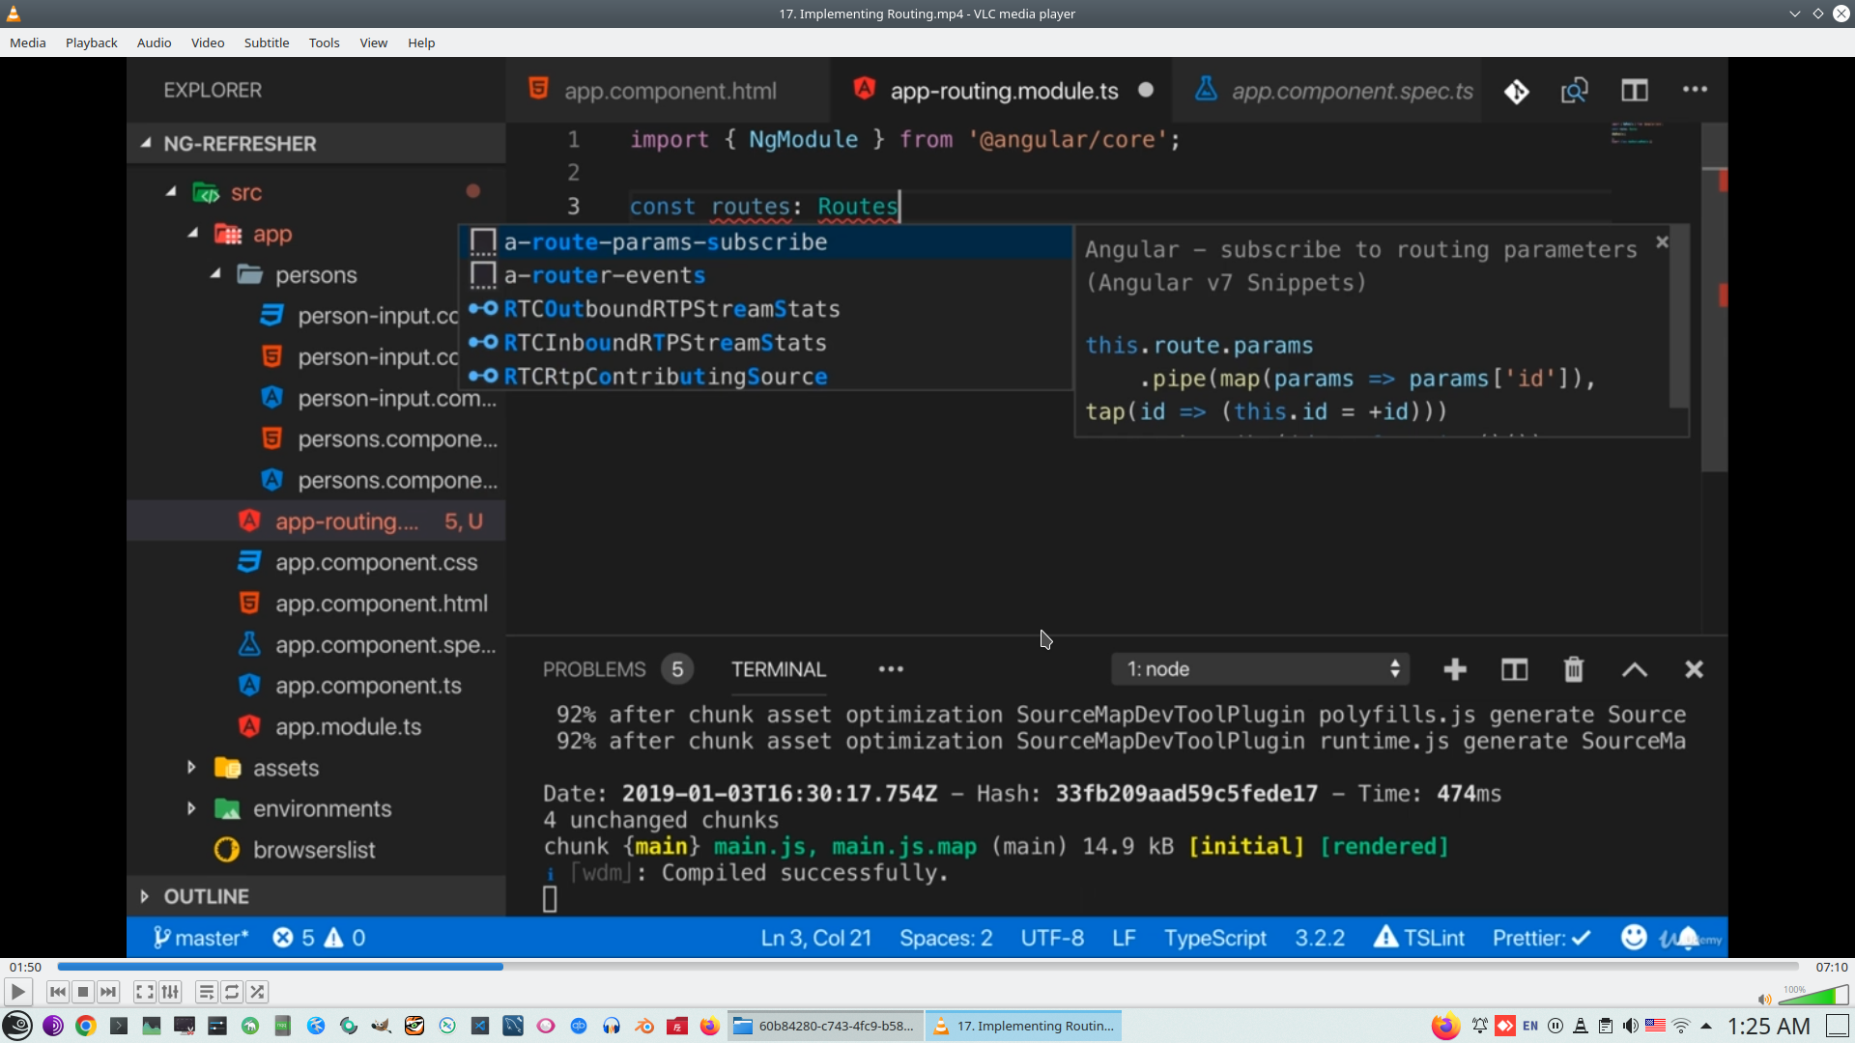
Task: Open the terminal launcher in taskbar
Action: point(119,1026)
